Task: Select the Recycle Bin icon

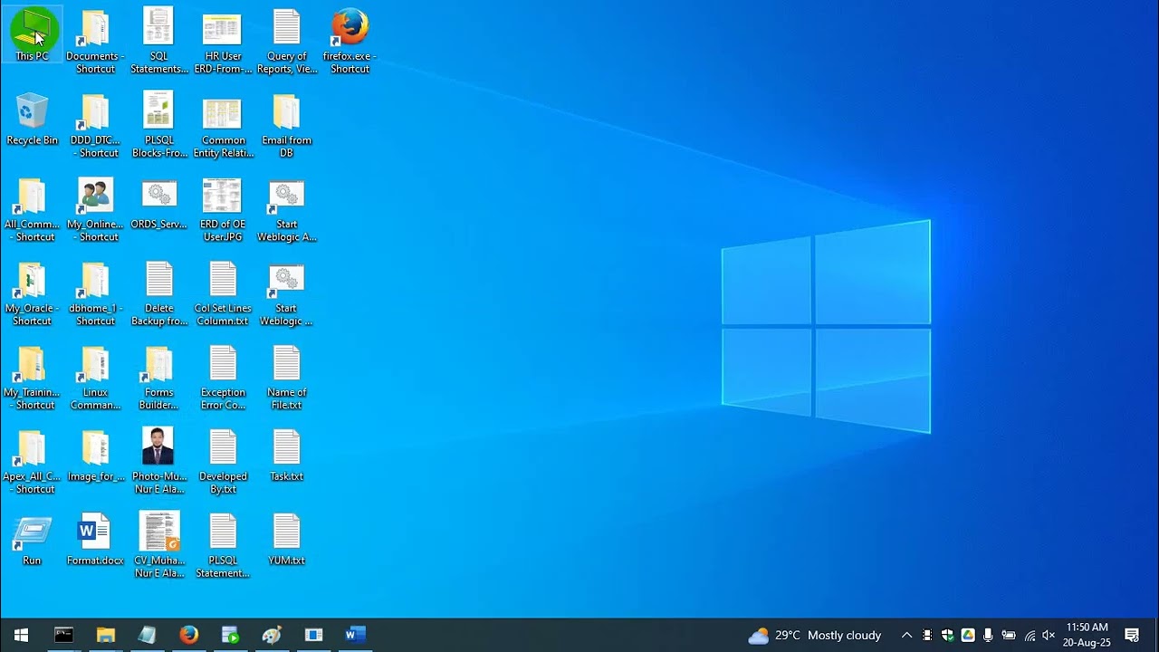Action: pos(32,120)
